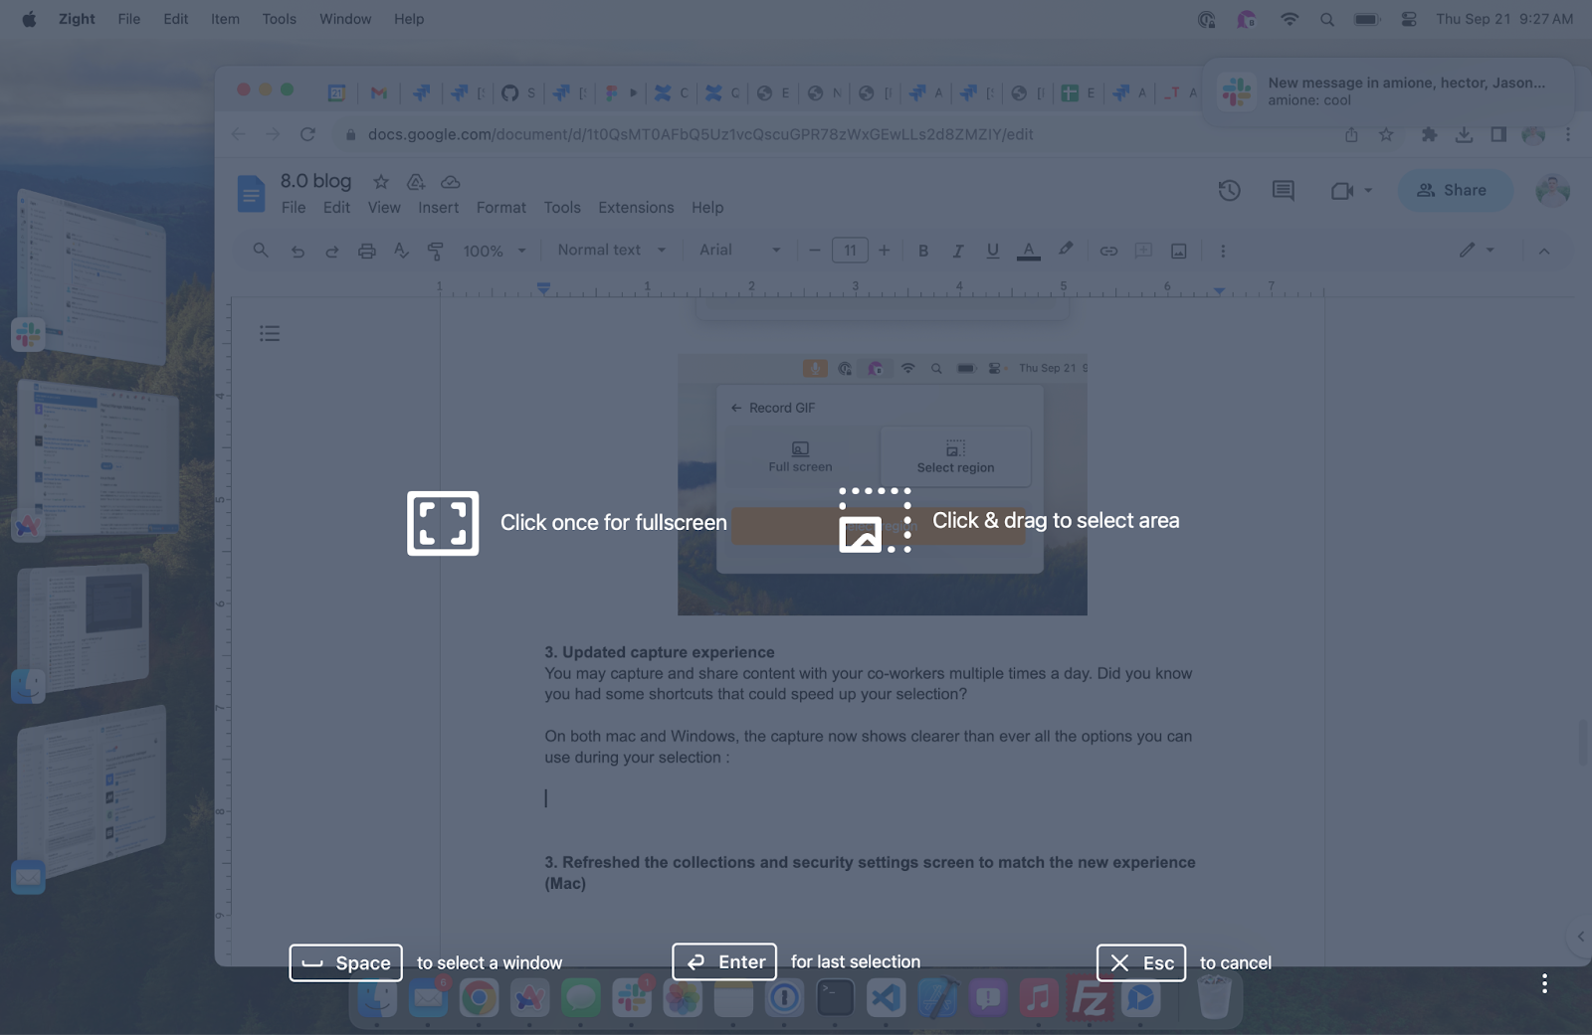Image resolution: width=1592 pixels, height=1035 pixels.
Task: Click the Google account avatar in Docs
Action: (x=1552, y=190)
